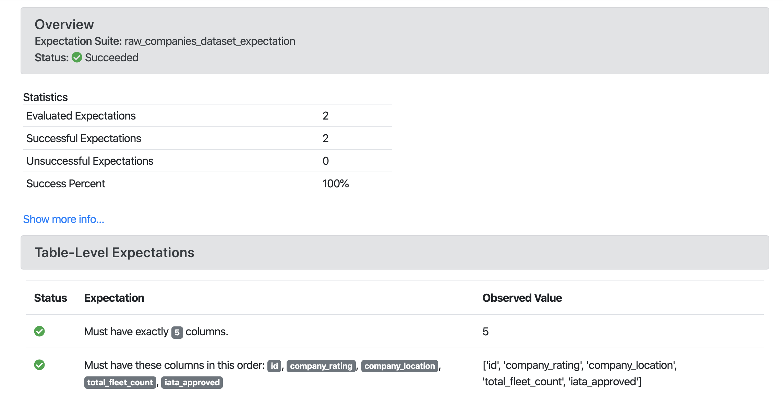This screenshot has width=783, height=411.
Task: Click the 'total_fleet_count' column badge
Action: coord(120,382)
